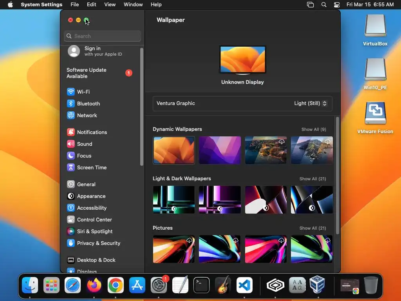Open the Apple menu
The height and width of the screenshot is (301, 401).
10,5
